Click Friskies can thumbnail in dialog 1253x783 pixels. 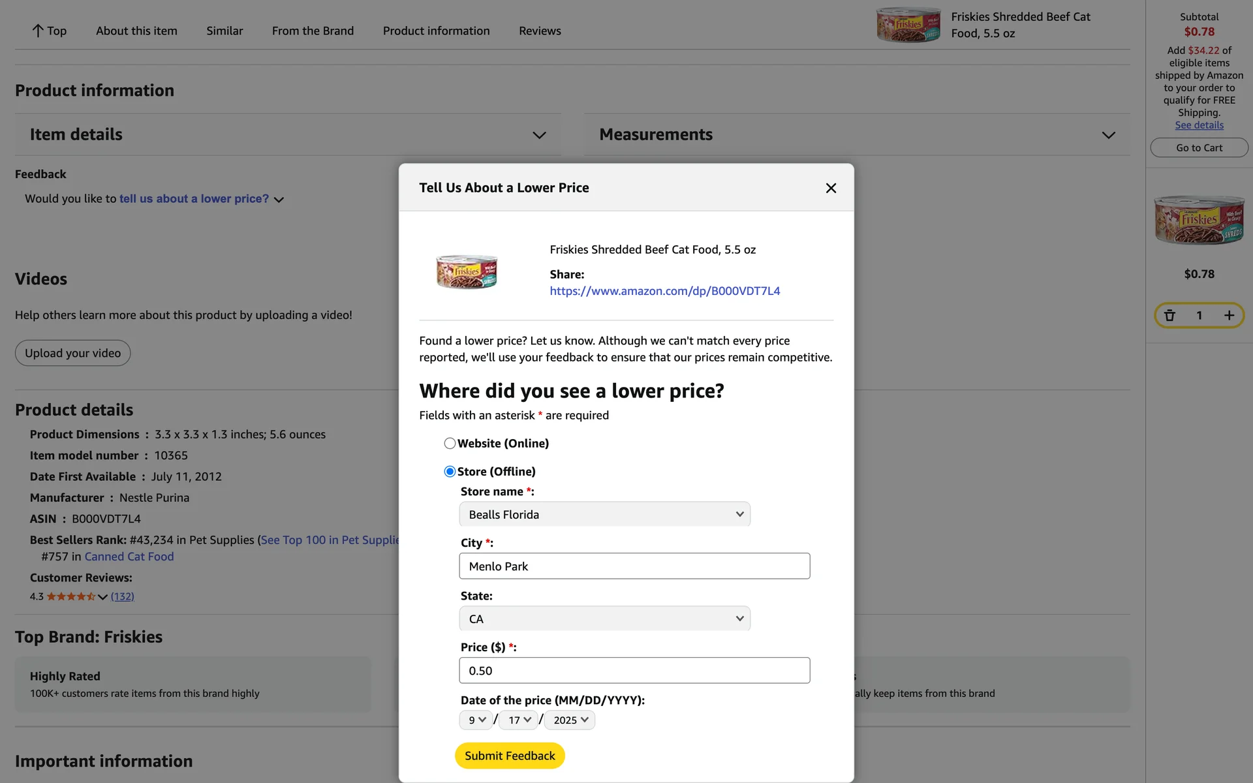[x=467, y=271]
